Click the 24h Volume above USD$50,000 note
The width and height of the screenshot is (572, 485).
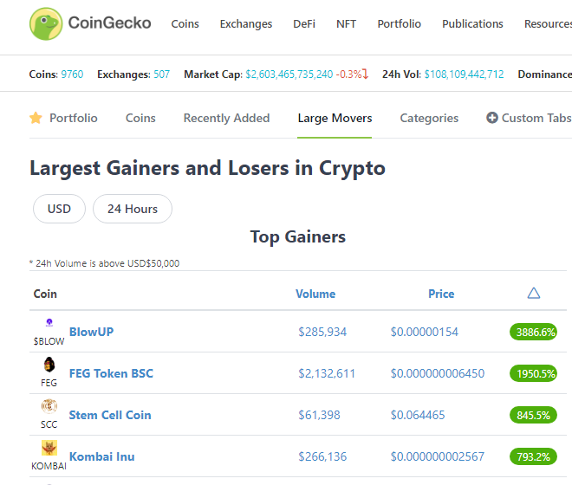coord(104,263)
